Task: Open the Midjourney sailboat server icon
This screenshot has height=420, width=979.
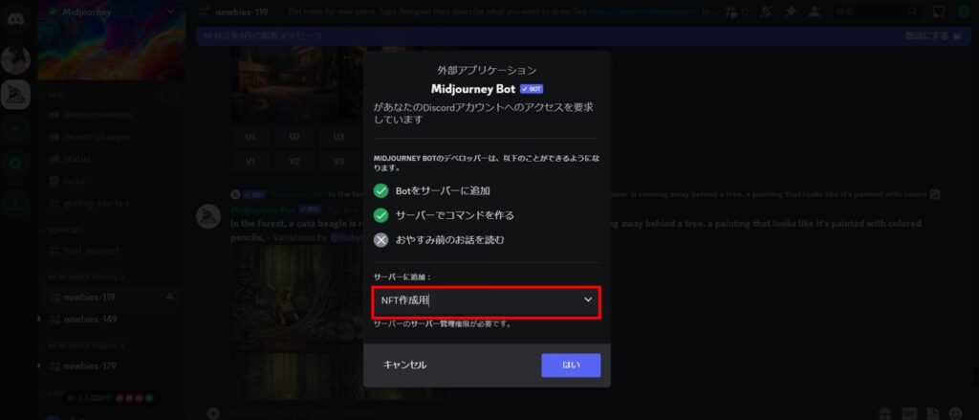Action: click(x=15, y=95)
